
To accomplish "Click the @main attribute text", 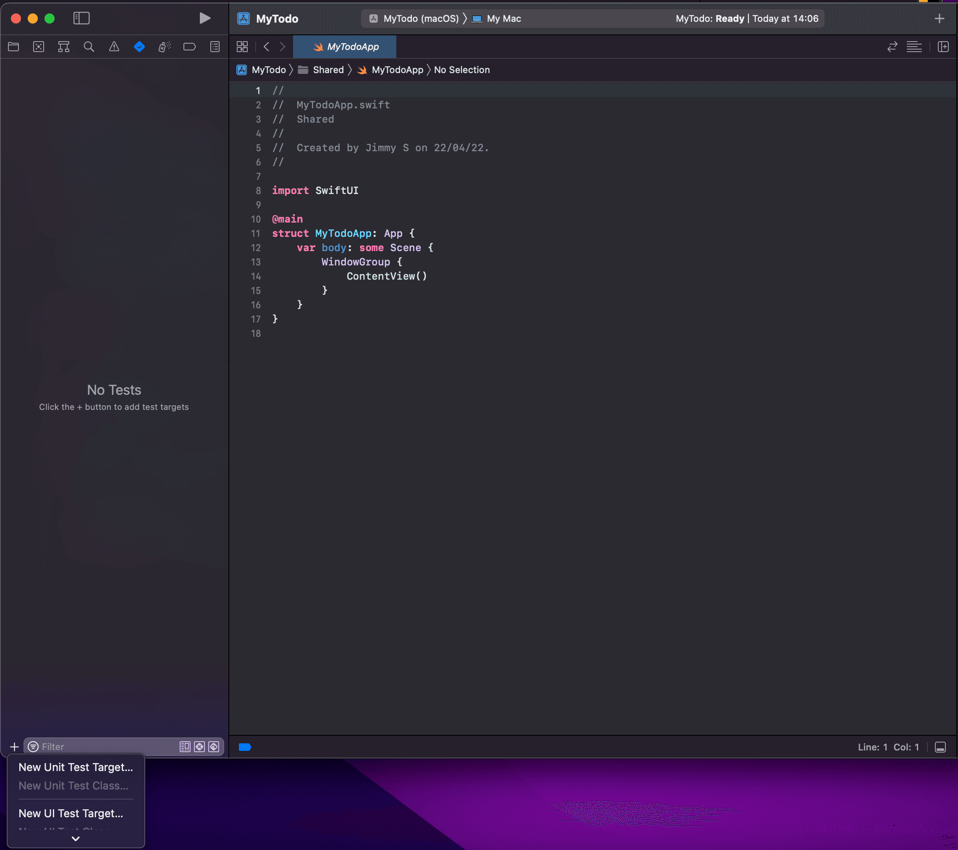I will (x=287, y=219).
